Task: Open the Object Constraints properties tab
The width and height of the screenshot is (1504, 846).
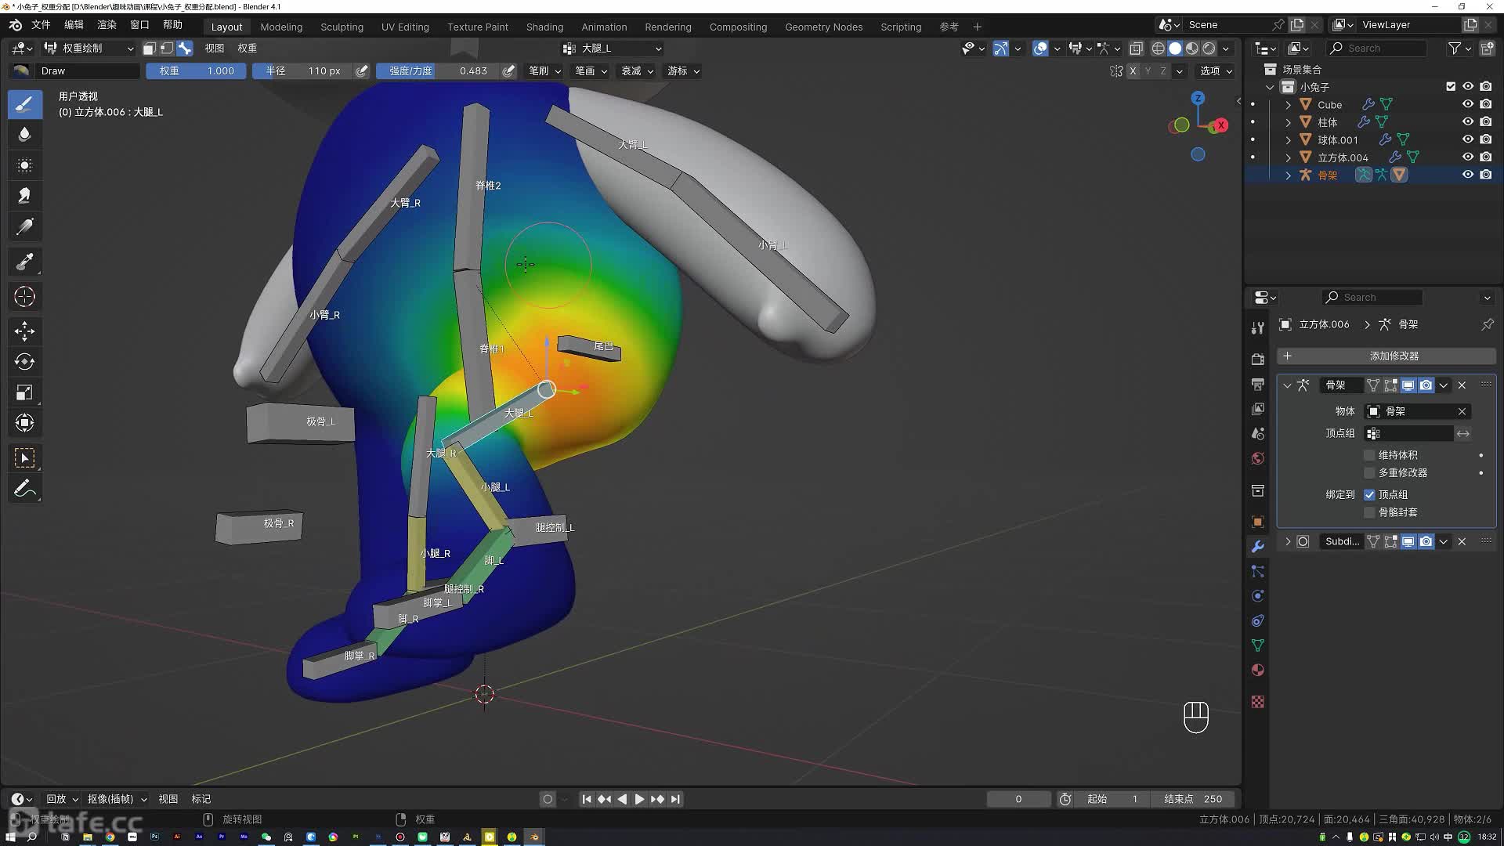Action: point(1257,621)
